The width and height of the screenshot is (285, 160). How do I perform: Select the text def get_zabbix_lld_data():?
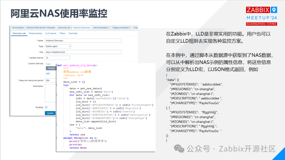[x=77, y=66]
